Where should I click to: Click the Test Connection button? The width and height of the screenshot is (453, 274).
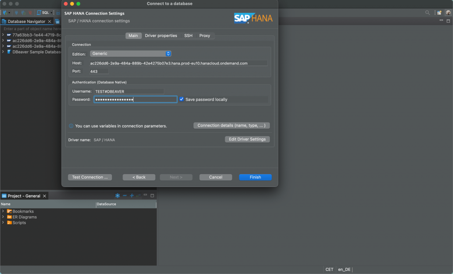(90, 177)
